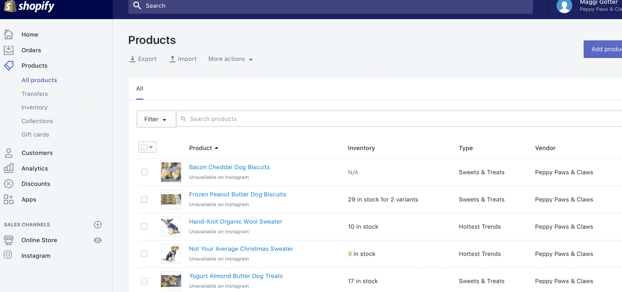Open the Orders inbox icon
The height and width of the screenshot is (292, 622).
tap(9, 50)
